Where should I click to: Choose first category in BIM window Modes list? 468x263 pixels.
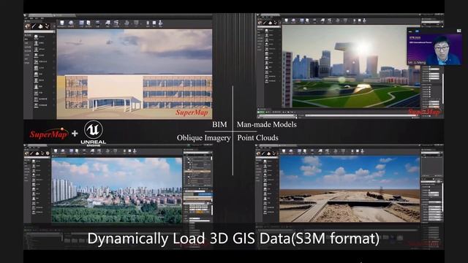click(x=27, y=35)
